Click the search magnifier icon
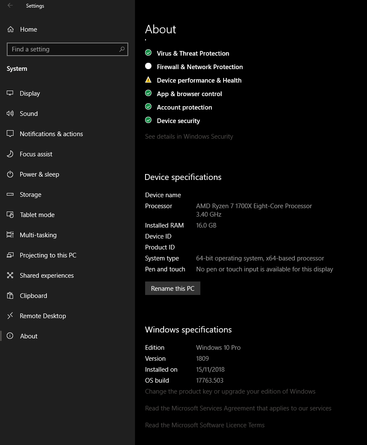 [122, 49]
